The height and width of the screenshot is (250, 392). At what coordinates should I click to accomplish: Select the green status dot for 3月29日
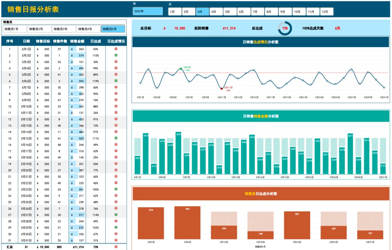point(116,227)
